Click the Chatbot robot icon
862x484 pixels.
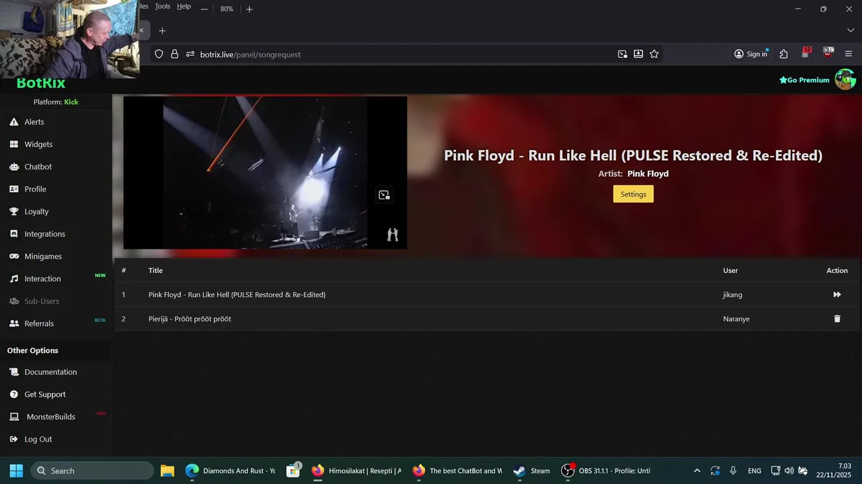point(13,167)
